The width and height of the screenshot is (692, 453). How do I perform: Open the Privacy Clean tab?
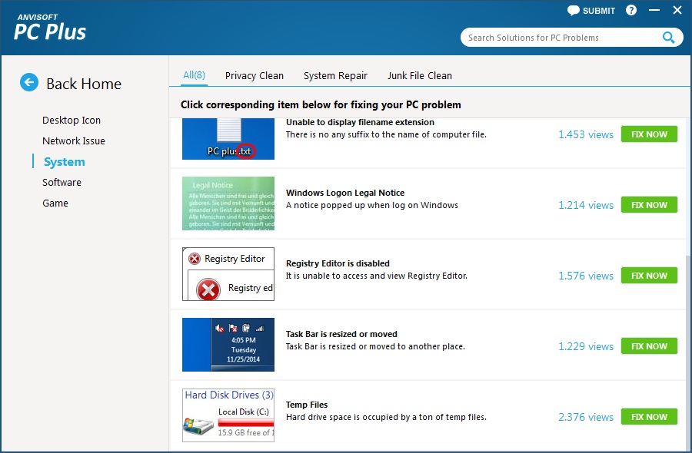[x=255, y=76]
